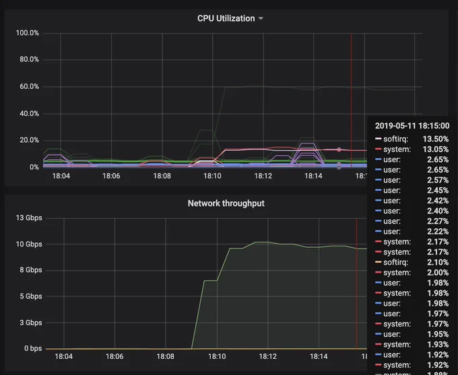Click the white softirq series color swatch
Viewport: 458px width, 375px height.
click(379, 139)
